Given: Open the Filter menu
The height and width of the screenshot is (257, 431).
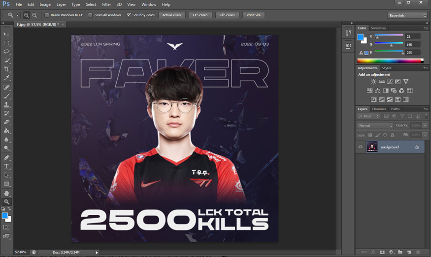Looking at the screenshot, I should coord(107,4).
